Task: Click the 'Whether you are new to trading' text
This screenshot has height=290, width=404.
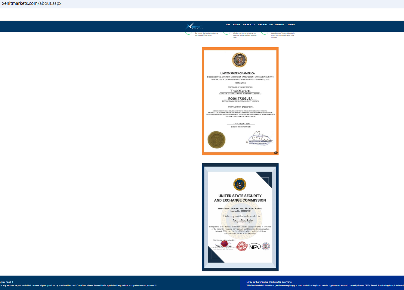Action: (245, 35)
